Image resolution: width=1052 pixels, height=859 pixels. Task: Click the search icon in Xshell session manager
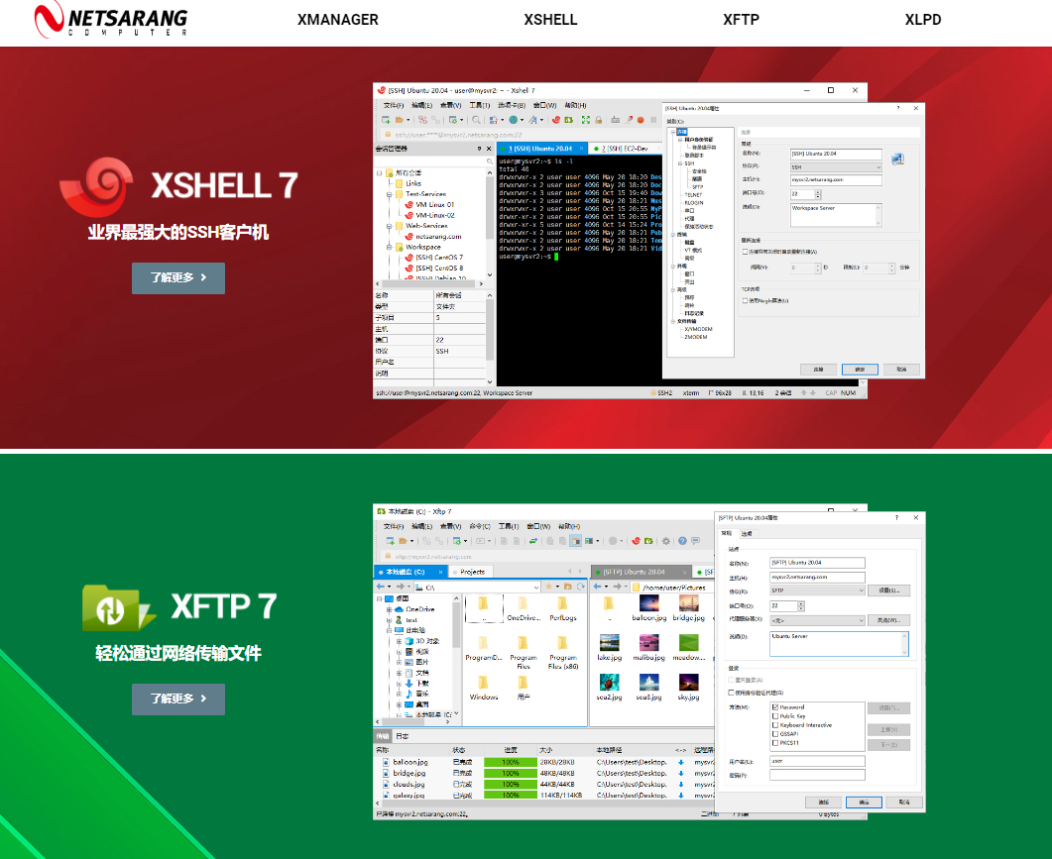click(x=489, y=161)
